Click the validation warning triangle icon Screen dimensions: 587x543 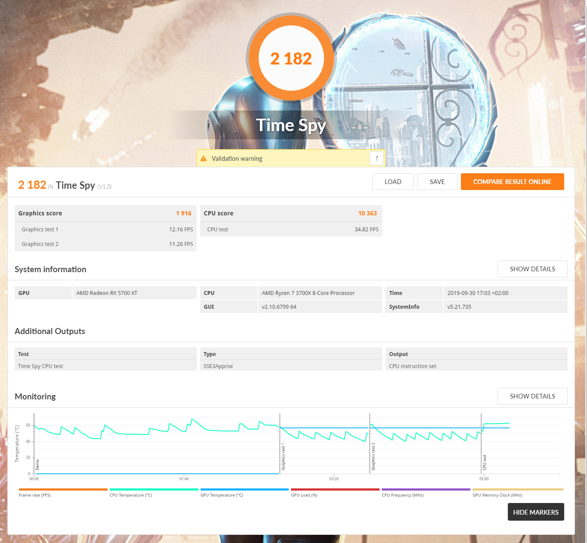pyautogui.click(x=204, y=159)
